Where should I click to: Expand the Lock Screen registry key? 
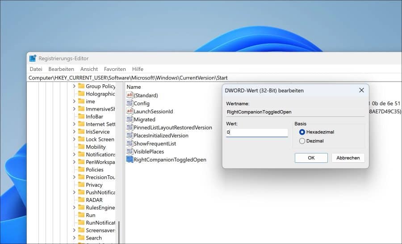pyautogui.click(x=74, y=139)
